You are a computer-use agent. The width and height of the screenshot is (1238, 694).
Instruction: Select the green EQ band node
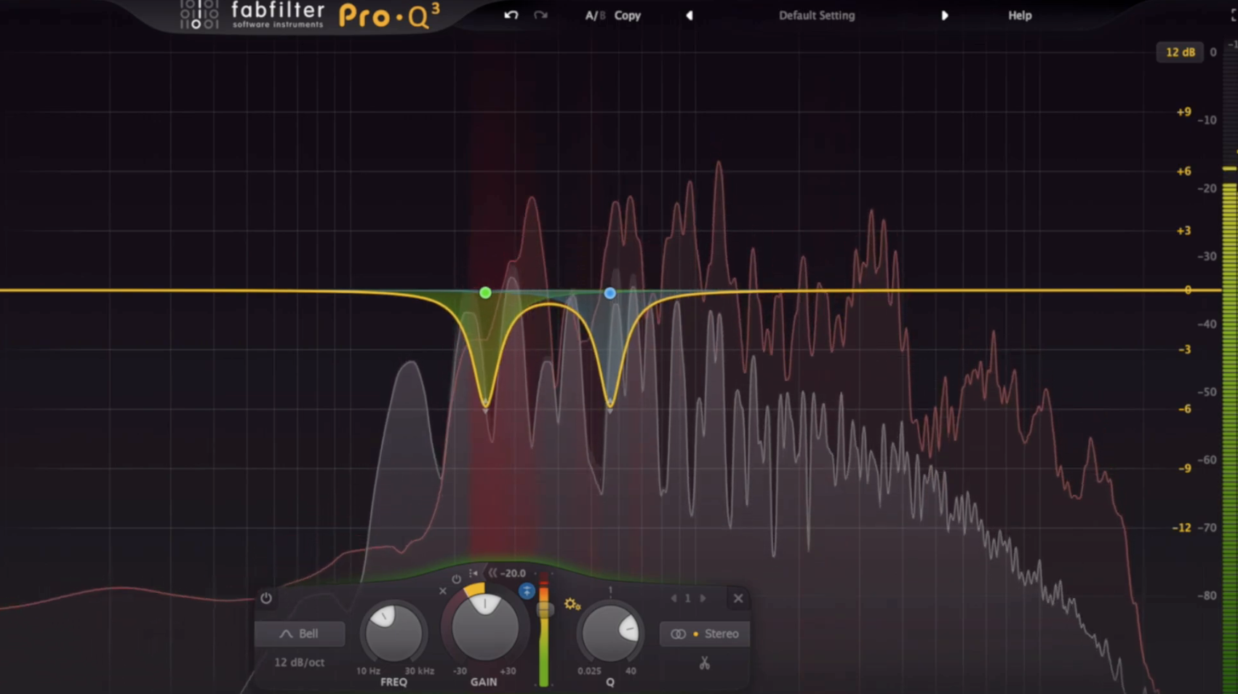click(485, 292)
